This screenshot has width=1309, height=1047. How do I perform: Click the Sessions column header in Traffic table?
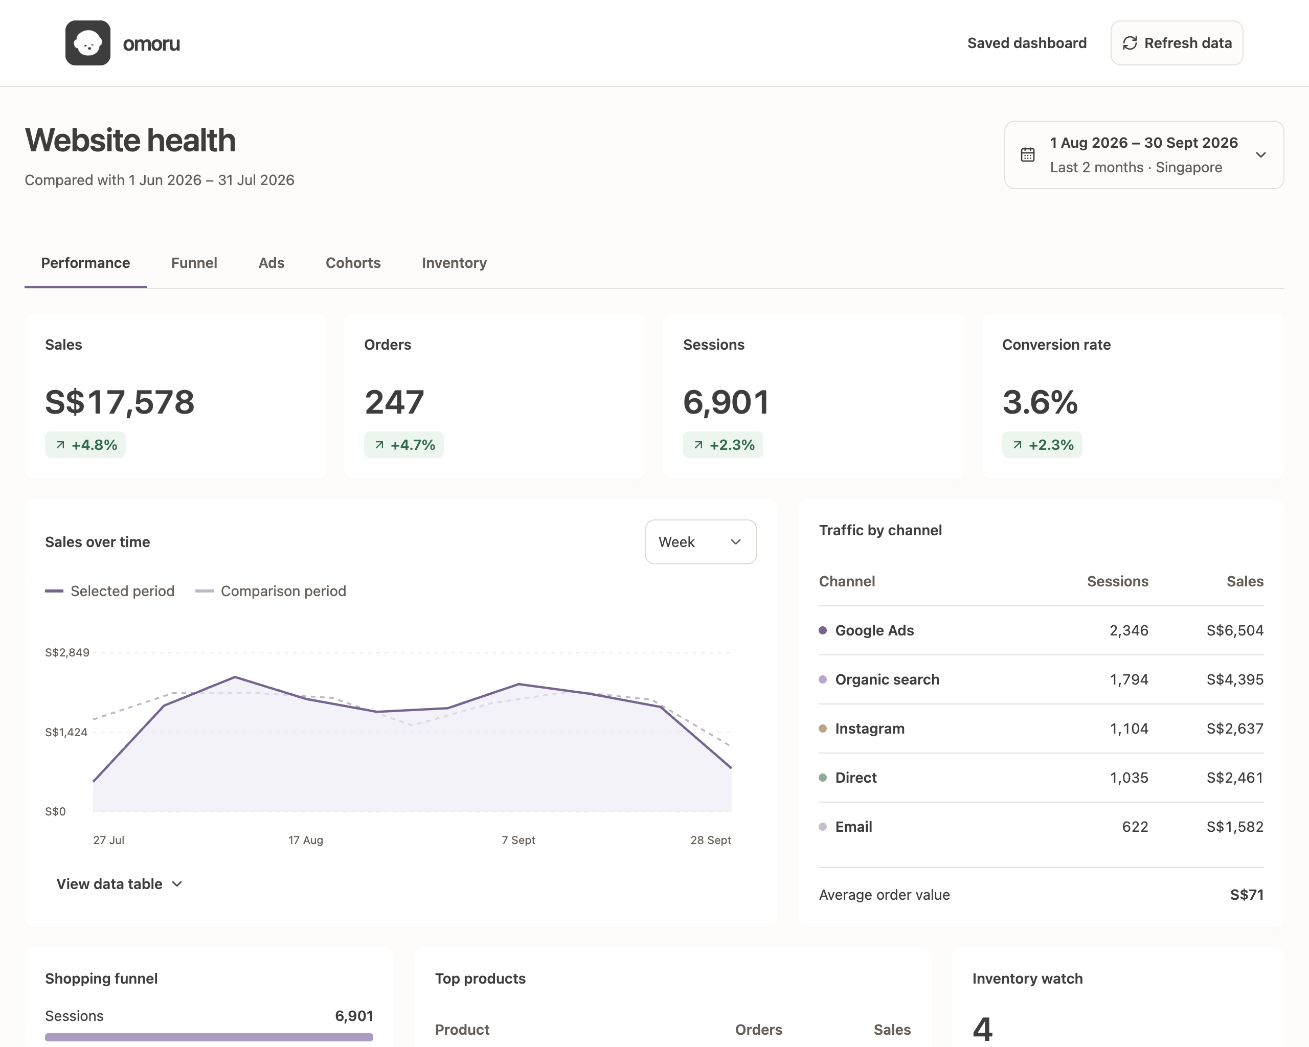coord(1117,581)
